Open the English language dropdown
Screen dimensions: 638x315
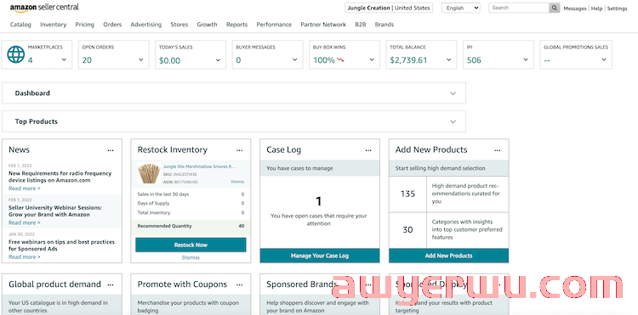click(461, 8)
